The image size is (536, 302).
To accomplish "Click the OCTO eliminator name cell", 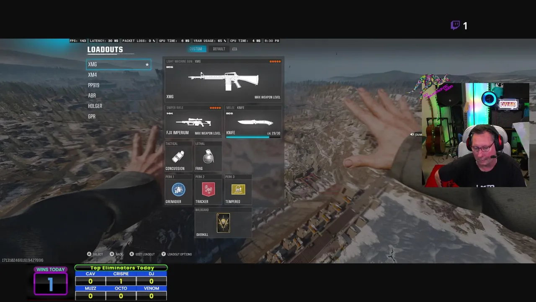I will click(121, 289).
